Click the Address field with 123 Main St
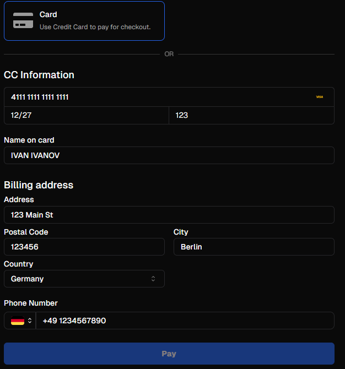This screenshot has width=345, height=369. [x=169, y=215]
